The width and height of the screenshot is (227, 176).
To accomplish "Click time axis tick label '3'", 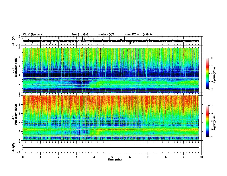I will pyautogui.click(x=76, y=157).
